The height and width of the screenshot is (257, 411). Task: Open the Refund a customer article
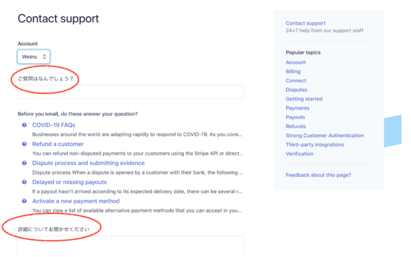coord(58,144)
